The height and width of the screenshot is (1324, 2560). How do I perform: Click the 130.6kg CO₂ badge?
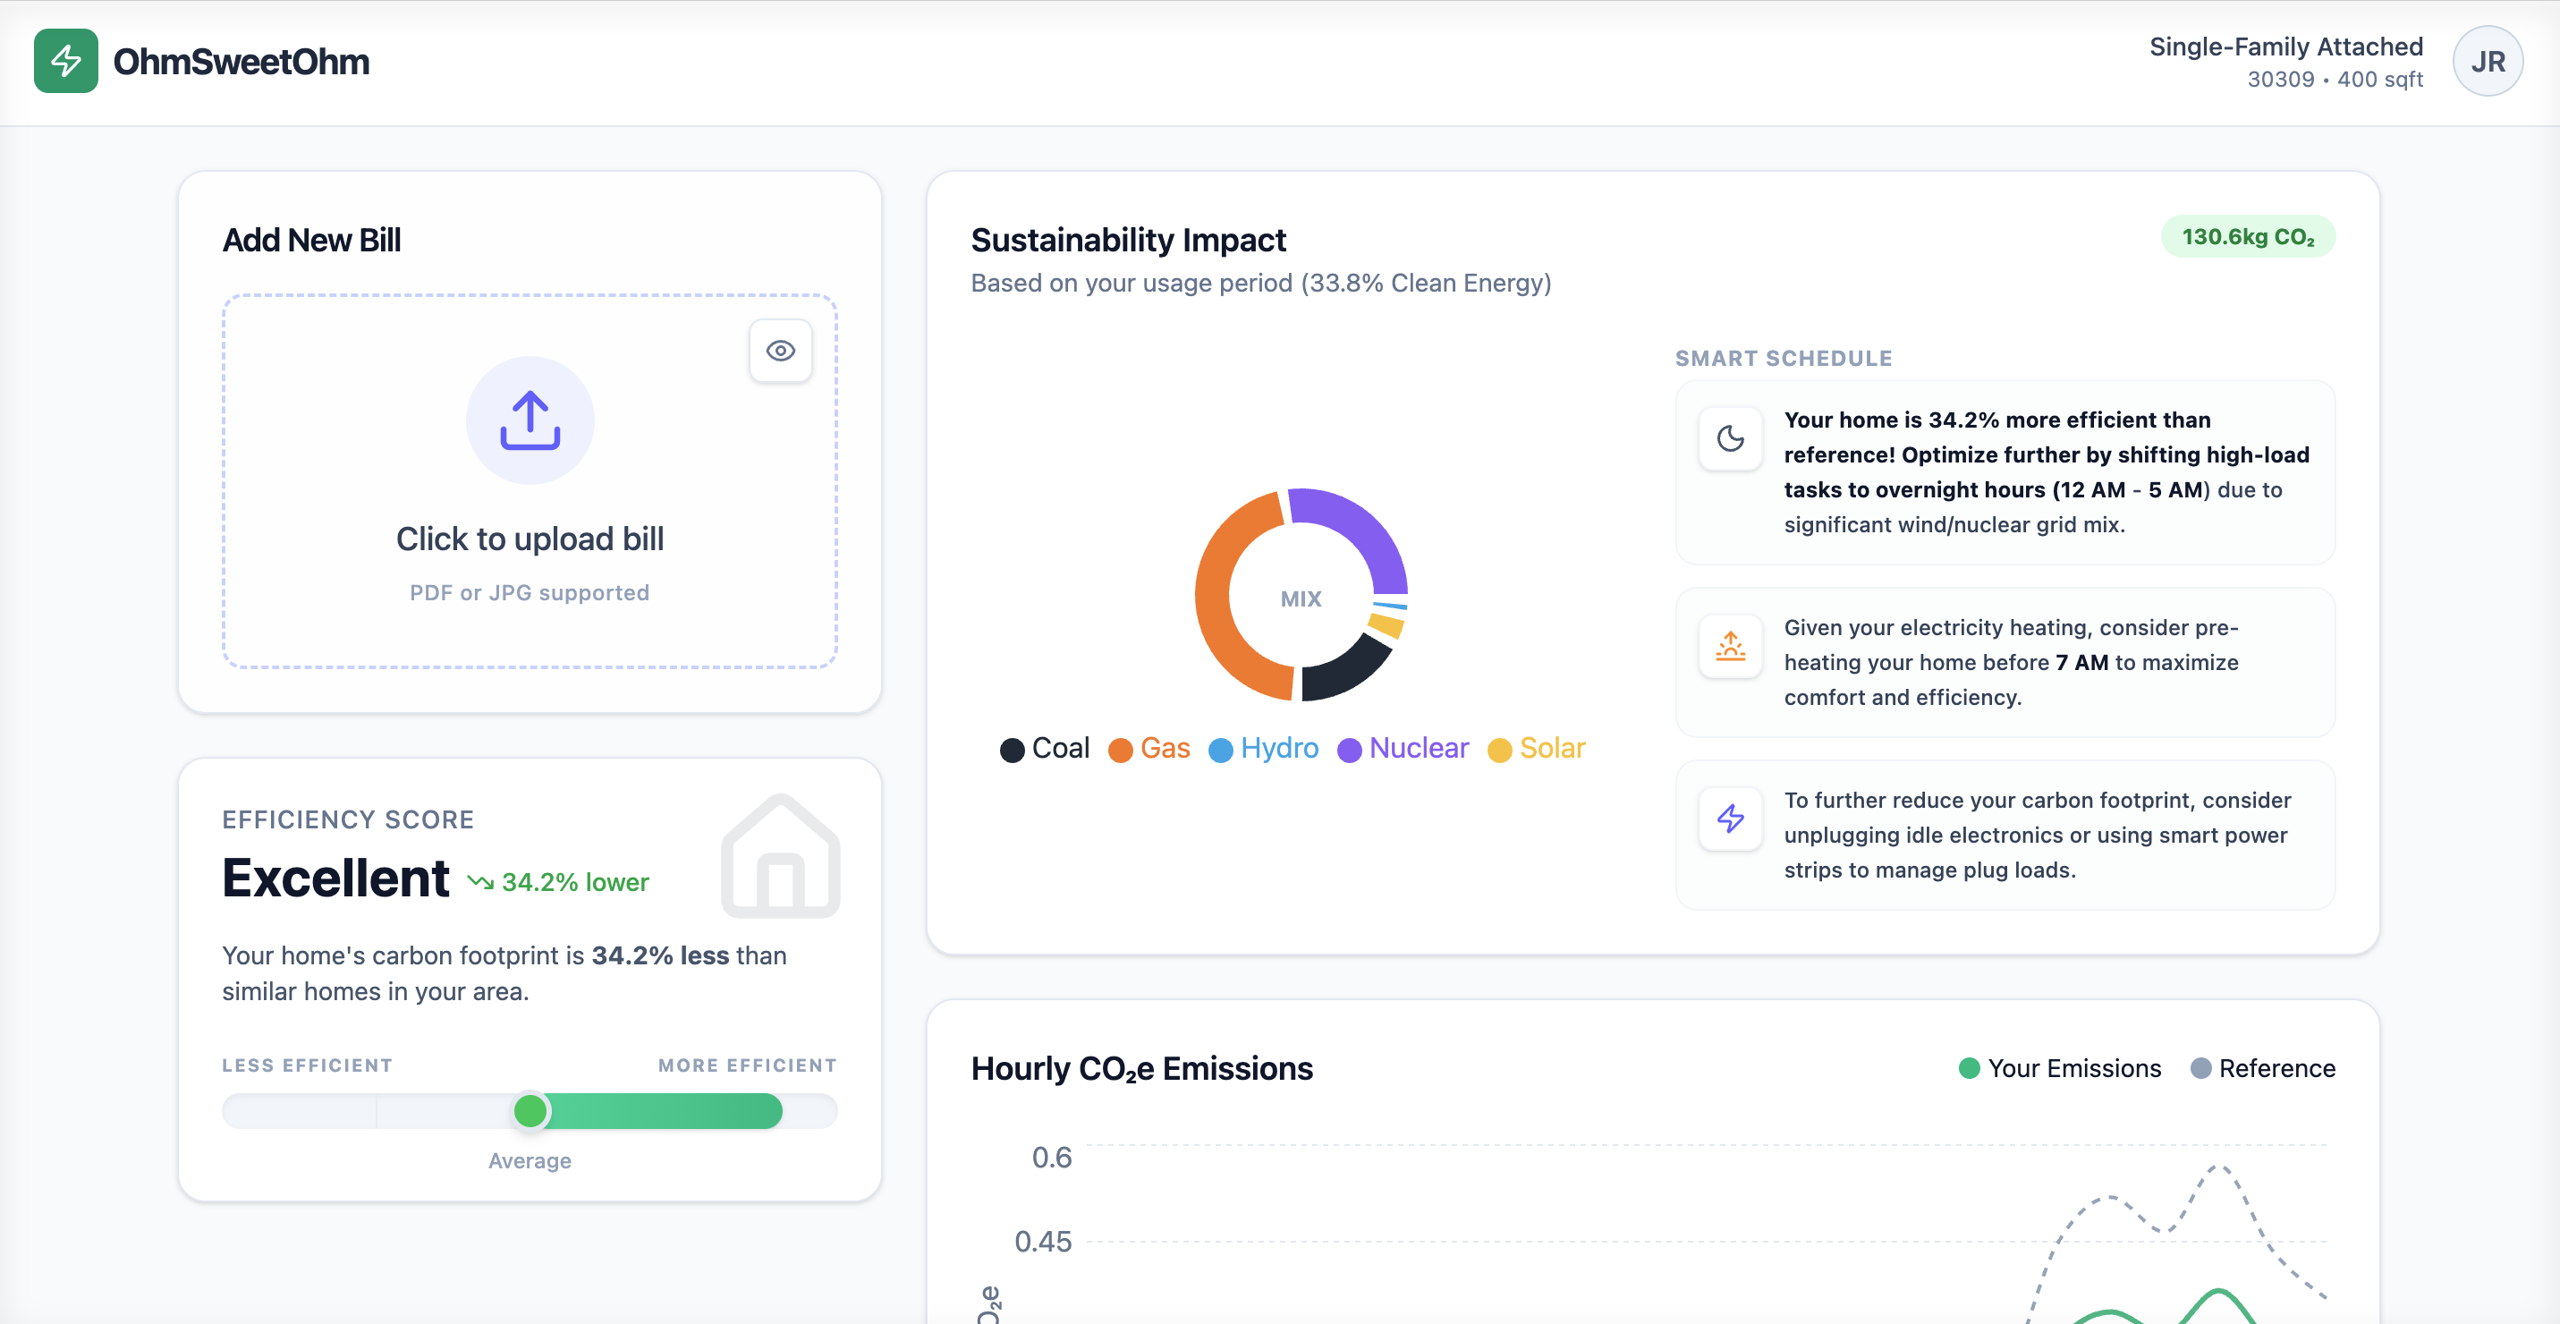pos(2247,238)
